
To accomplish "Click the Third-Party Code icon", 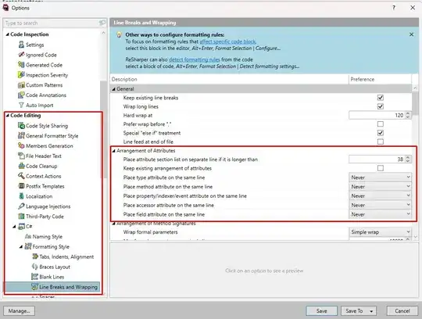I will (21, 216).
